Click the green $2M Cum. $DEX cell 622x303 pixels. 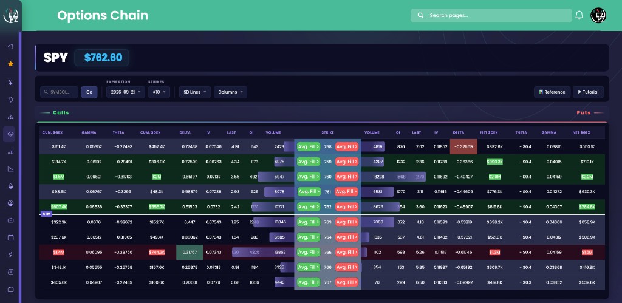click(x=156, y=177)
